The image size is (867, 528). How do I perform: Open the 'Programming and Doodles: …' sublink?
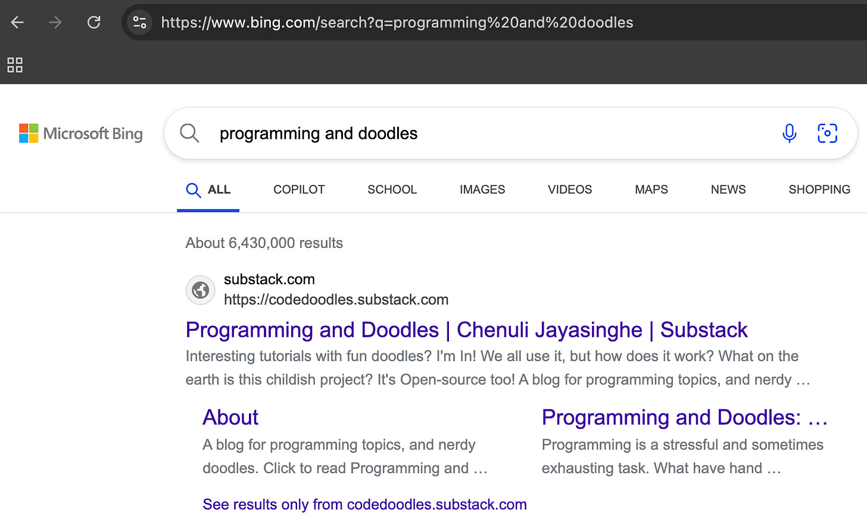pyautogui.click(x=685, y=417)
